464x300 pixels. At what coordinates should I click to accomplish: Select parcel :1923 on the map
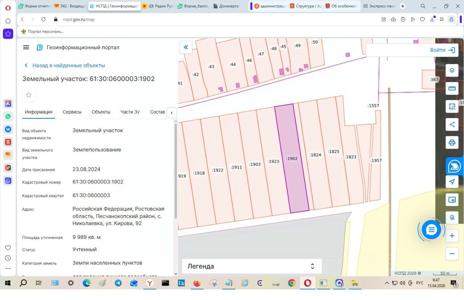[273, 161]
